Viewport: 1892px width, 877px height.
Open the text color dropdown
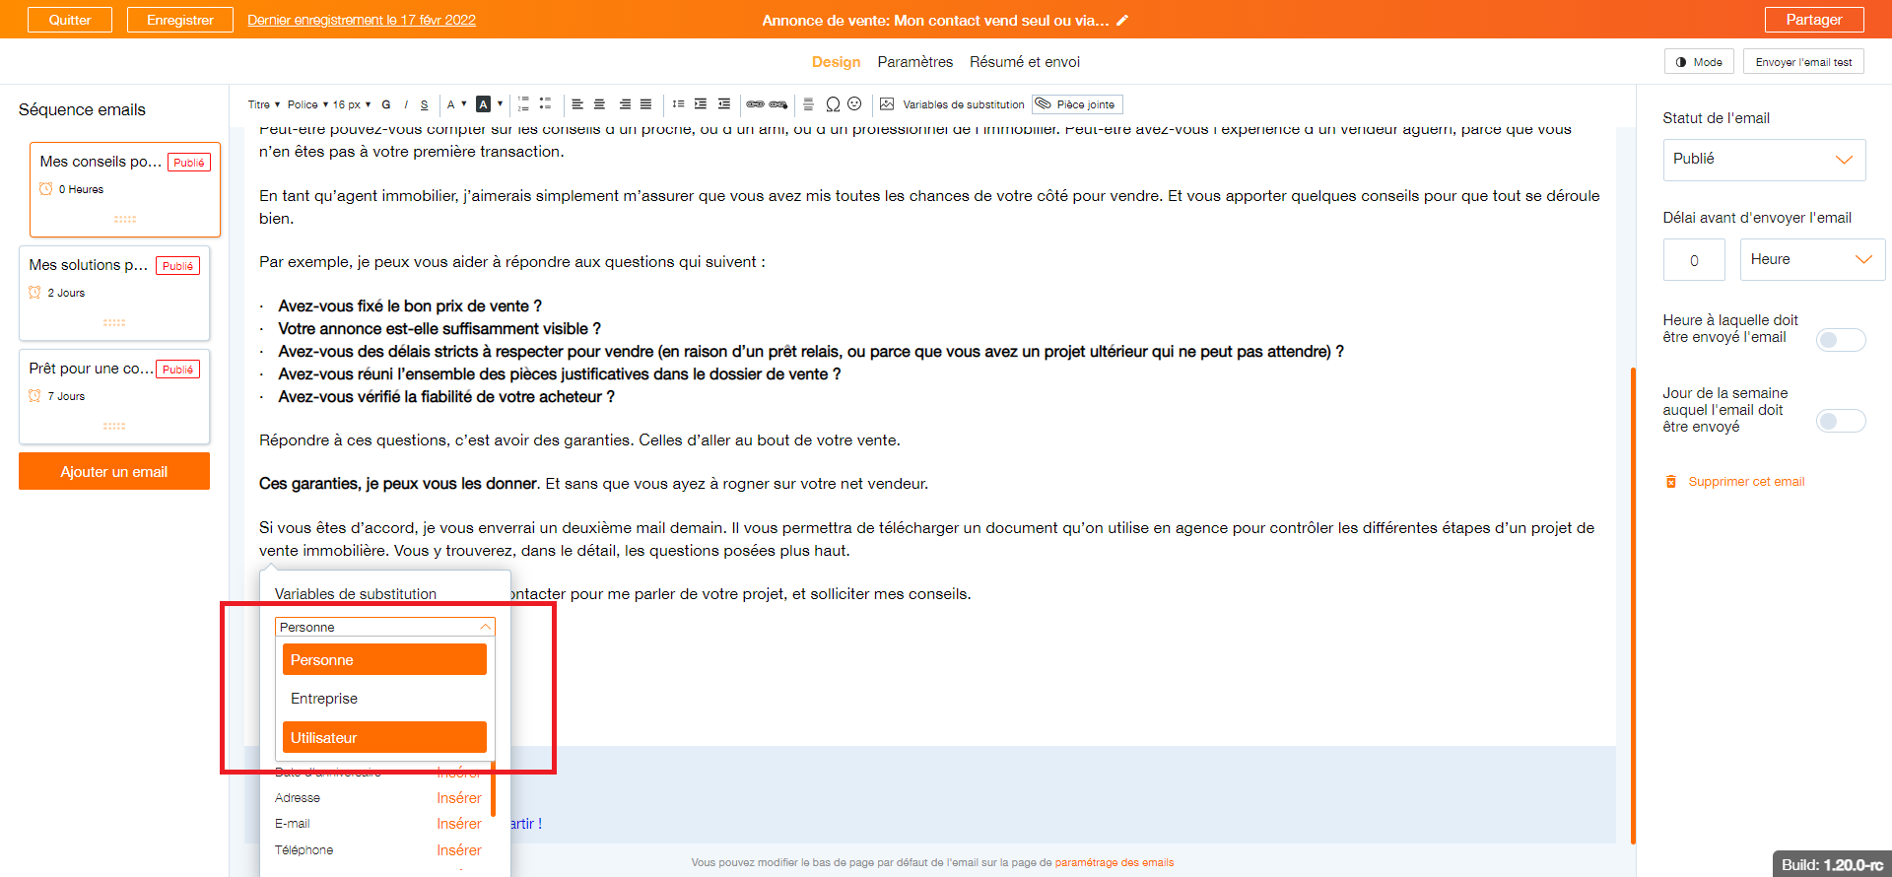pos(456,104)
